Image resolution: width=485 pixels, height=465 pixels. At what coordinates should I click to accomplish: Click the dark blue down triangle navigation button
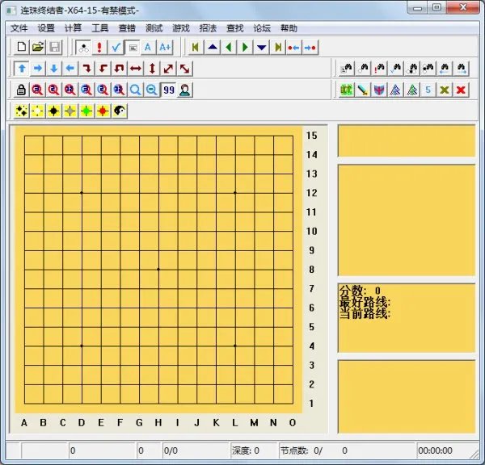[262, 48]
